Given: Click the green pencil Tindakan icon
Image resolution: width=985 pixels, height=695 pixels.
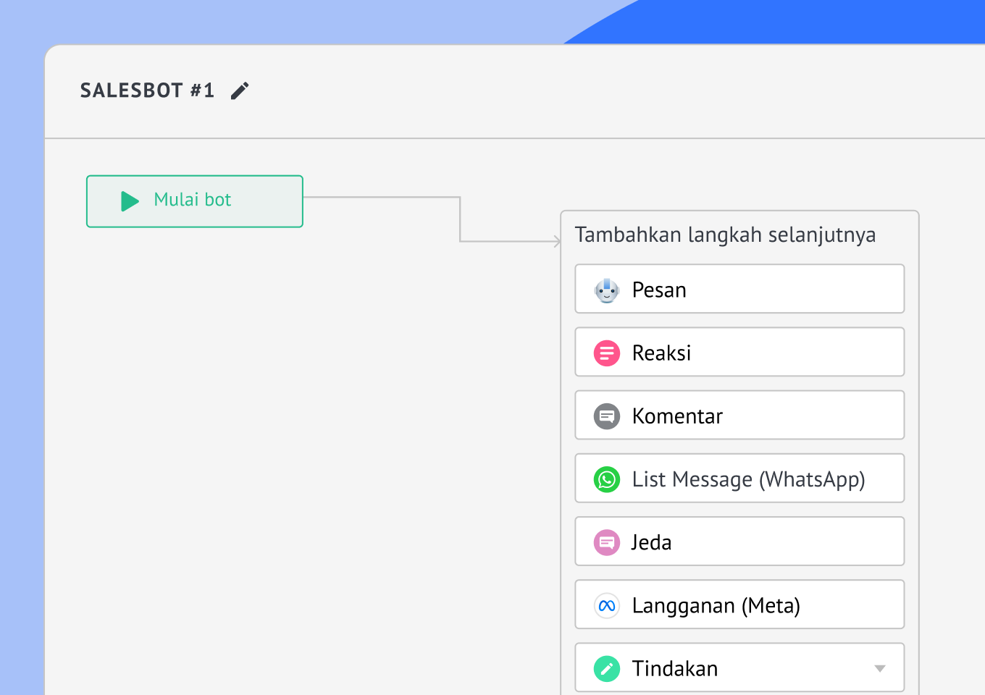Looking at the screenshot, I should (x=607, y=668).
